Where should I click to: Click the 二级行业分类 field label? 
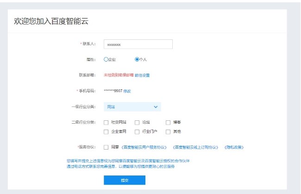point(83,122)
